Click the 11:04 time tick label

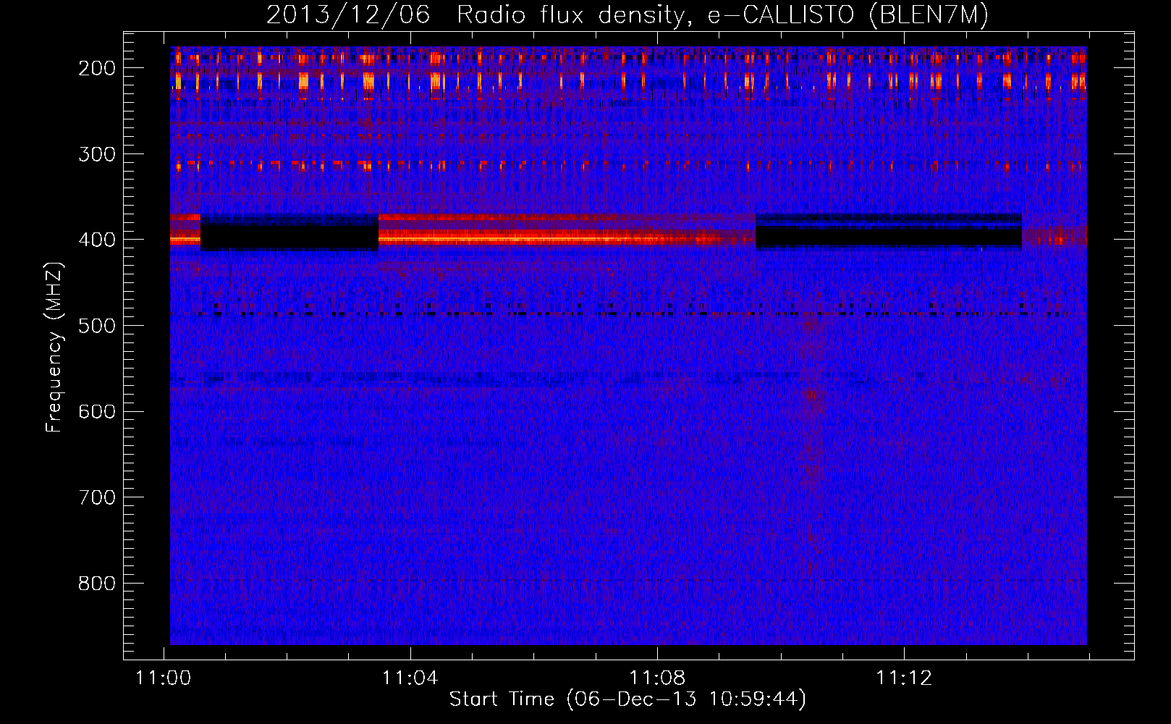(x=410, y=678)
